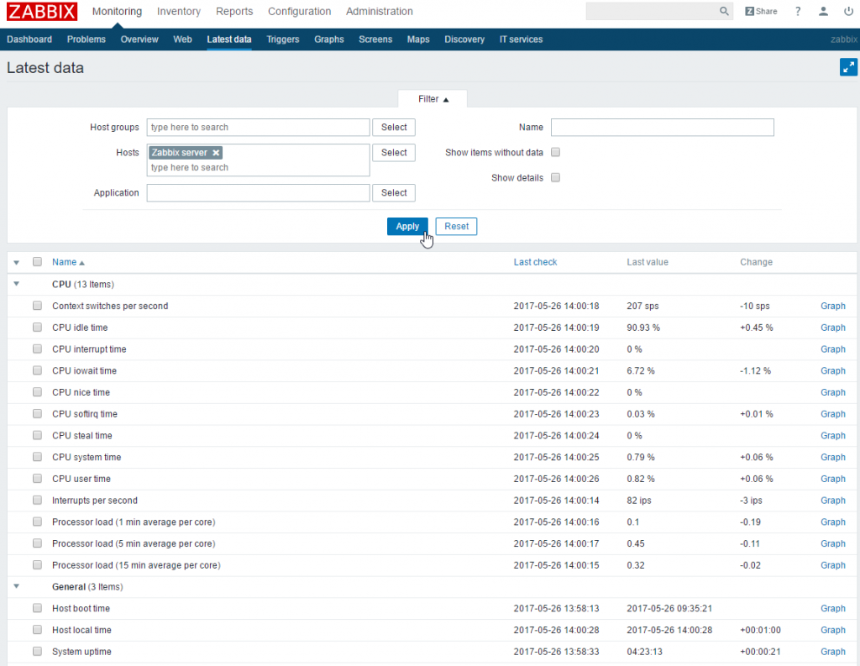Click the global search magnifier icon
Screen dimensions: 860x666
coord(724,11)
